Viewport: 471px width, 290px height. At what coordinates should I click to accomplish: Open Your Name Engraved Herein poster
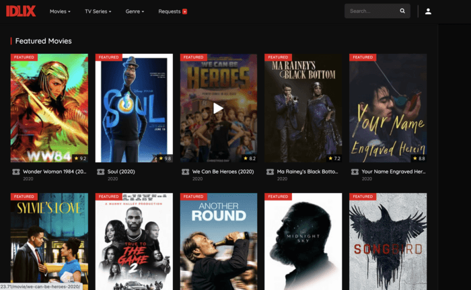[388, 108]
